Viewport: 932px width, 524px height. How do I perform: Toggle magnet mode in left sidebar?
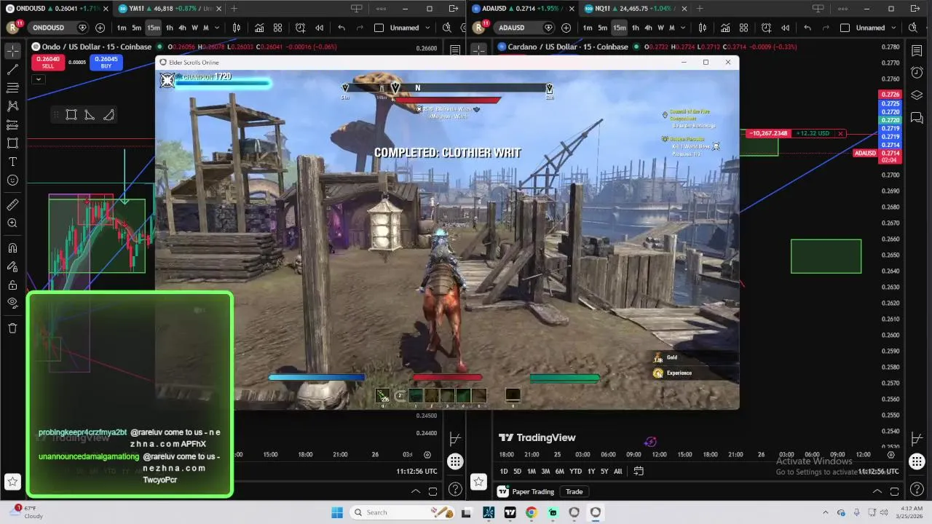tap(12, 248)
